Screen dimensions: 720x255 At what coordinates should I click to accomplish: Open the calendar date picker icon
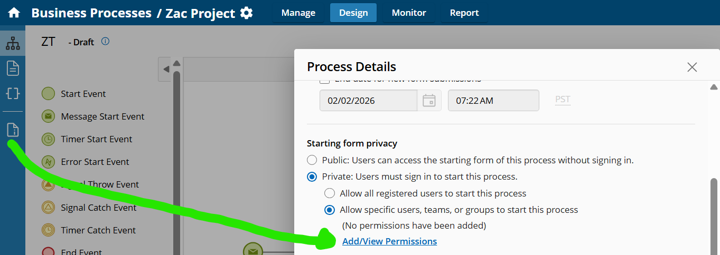(429, 100)
